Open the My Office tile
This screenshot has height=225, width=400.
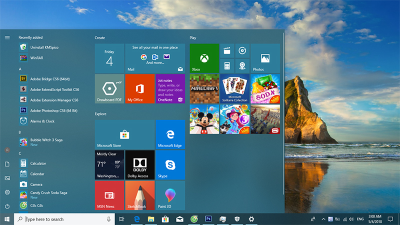point(140,89)
